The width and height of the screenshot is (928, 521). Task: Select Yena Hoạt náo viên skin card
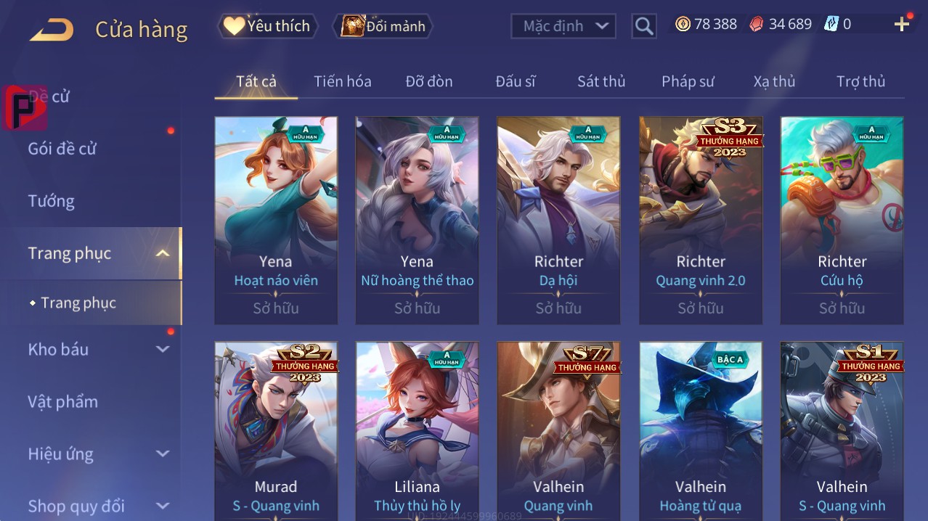click(x=276, y=220)
